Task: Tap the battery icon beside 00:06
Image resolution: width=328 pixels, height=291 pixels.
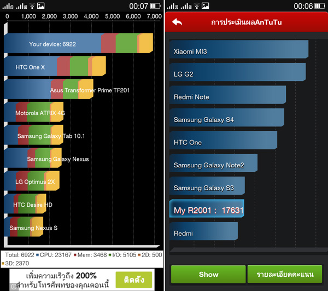Action: click(320, 6)
